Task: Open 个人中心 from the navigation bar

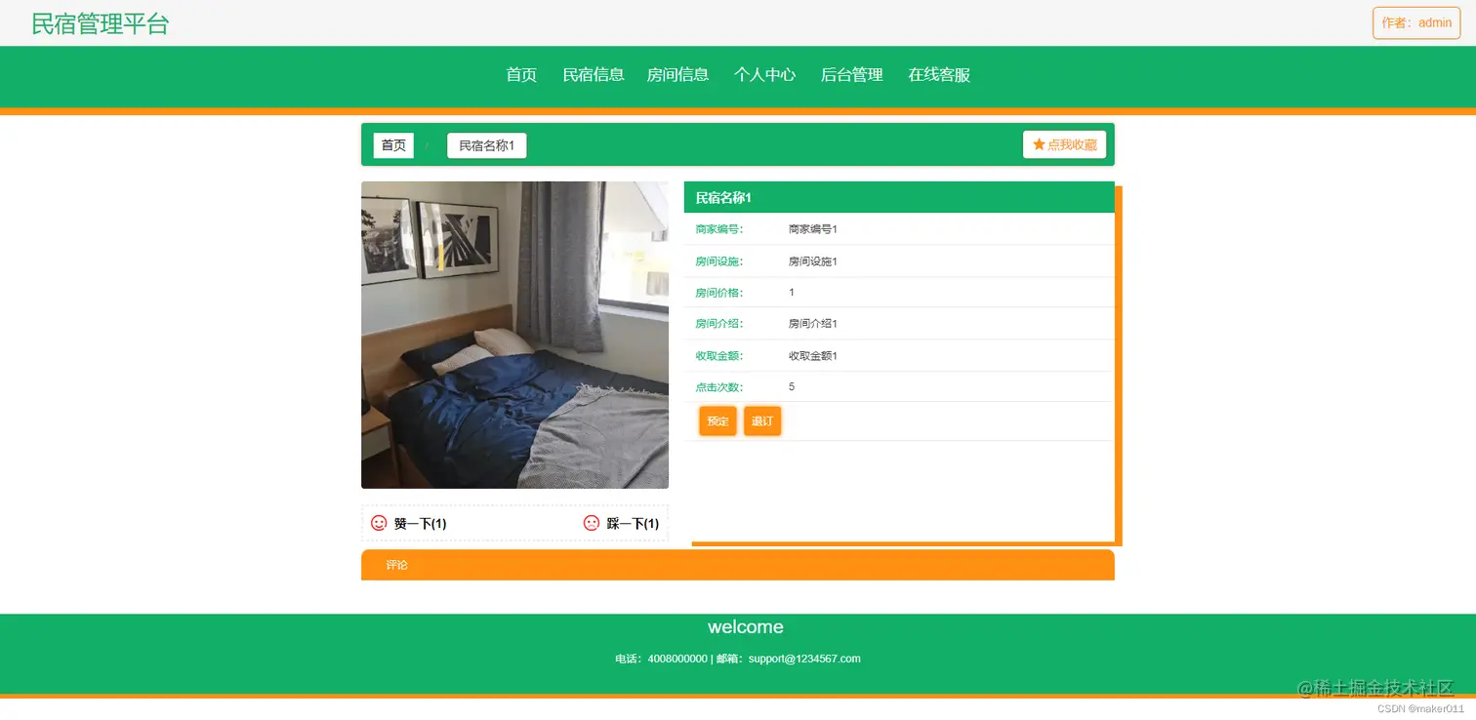Action: click(x=764, y=74)
